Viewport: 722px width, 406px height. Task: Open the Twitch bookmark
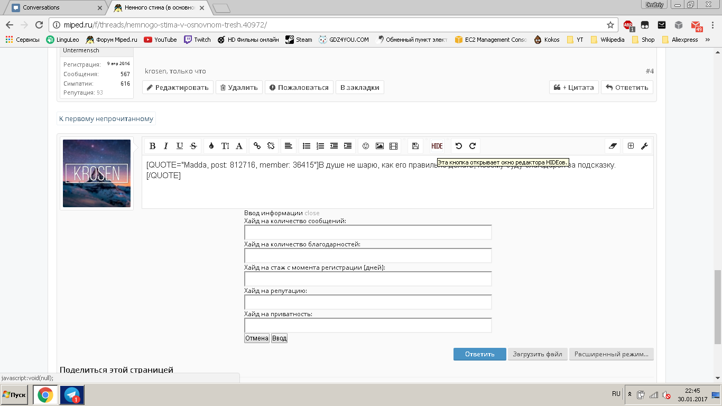click(197, 40)
